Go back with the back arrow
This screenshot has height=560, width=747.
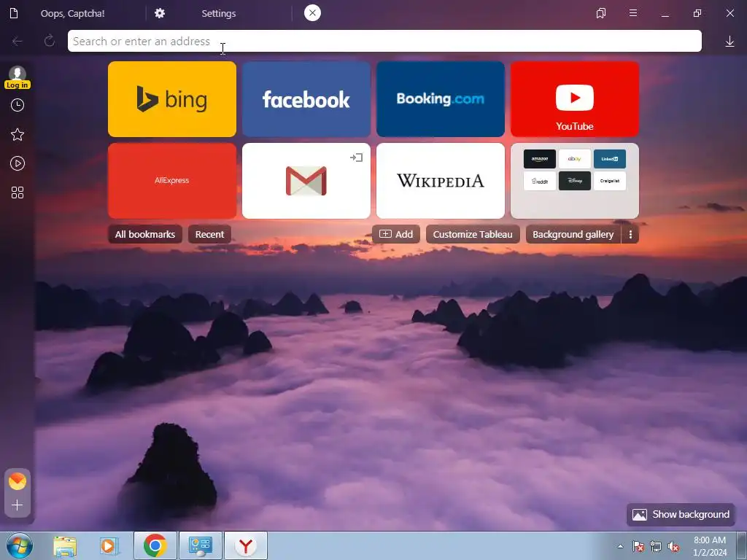point(18,42)
